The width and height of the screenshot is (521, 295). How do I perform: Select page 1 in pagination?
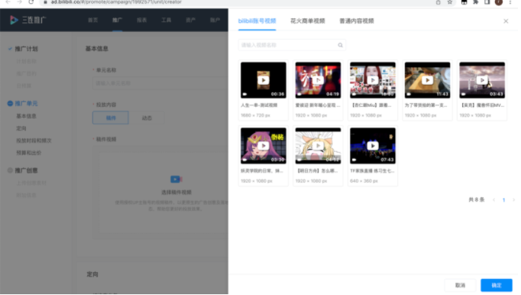tap(503, 200)
